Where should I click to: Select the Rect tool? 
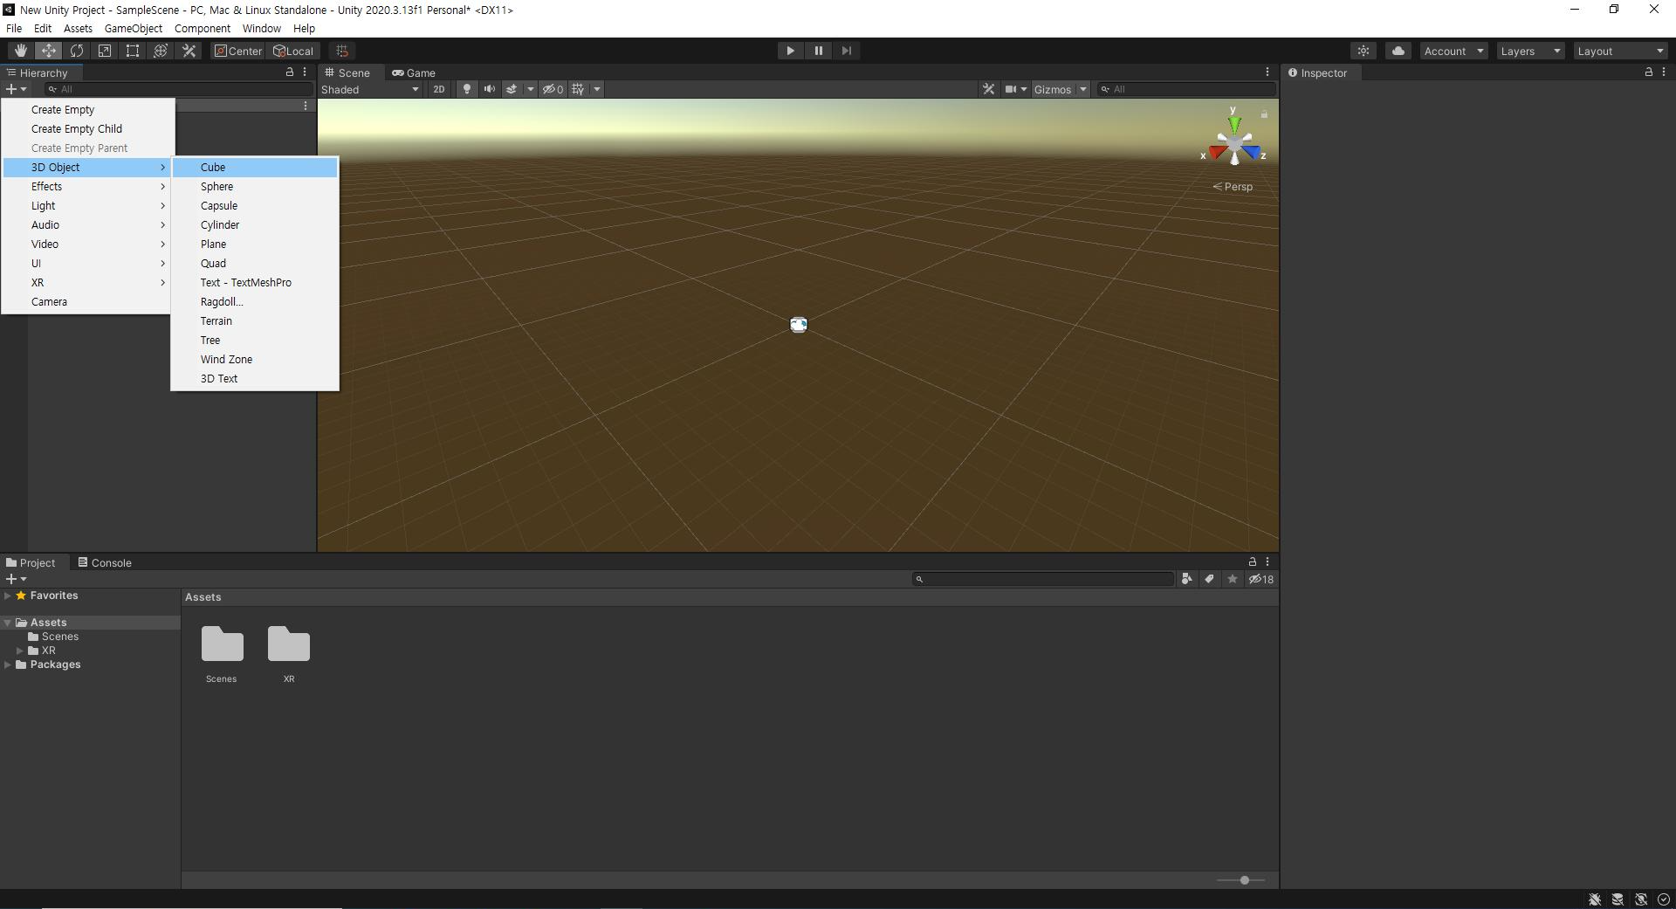[x=132, y=51]
